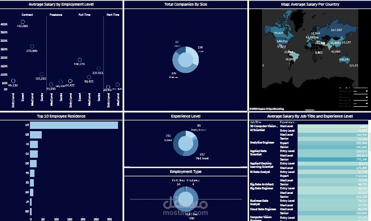The width and height of the screenshot is (371, 221).
Task: Click Average Salary By Job Title table title
Action: (310, 116)
